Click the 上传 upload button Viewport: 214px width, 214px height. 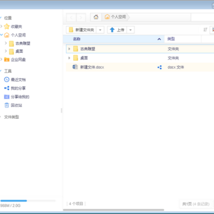117,30
